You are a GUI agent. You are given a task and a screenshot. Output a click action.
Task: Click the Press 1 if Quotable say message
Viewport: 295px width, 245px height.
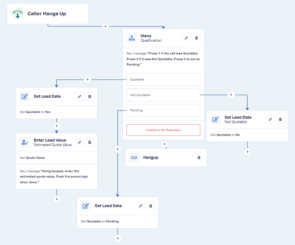pyautogui.click(x=163, y=59)
